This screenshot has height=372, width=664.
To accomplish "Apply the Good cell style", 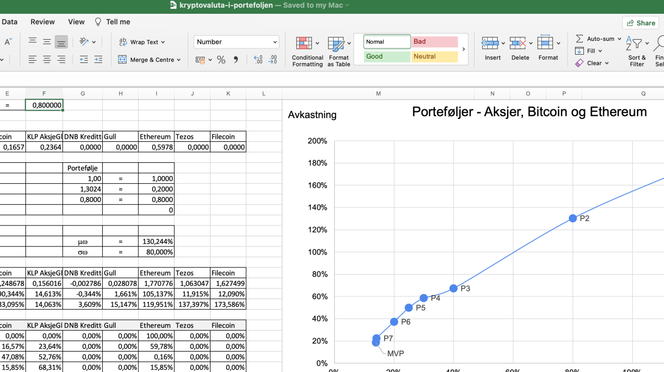I will (x=387, y=57).
